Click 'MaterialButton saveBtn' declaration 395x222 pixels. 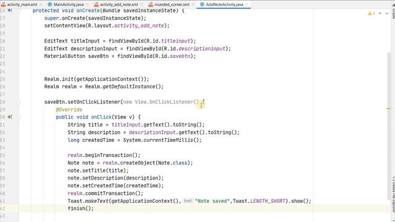[77, 56]
